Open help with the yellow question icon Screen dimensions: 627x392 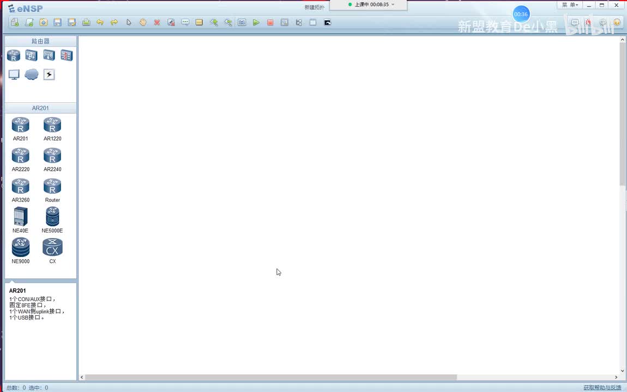tap(617, 22)
